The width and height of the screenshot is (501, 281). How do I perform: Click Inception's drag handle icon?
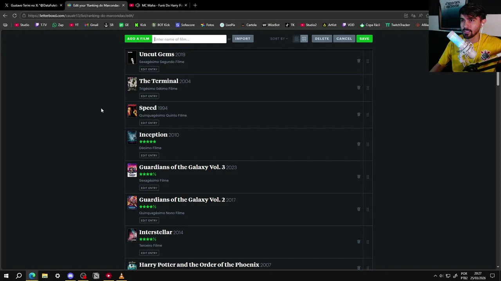point(368,144)
